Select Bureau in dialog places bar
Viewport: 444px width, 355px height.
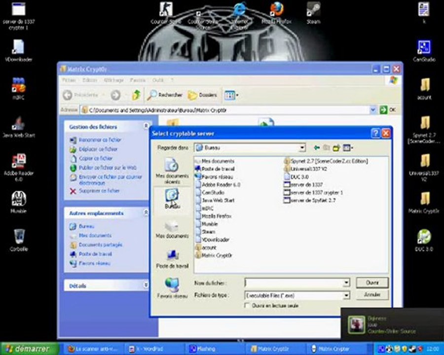coord(172,199)
